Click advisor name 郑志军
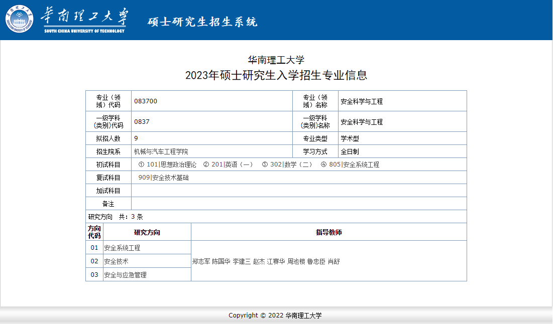553x324 pixels. pyautogui.click(x=201, y=261)
